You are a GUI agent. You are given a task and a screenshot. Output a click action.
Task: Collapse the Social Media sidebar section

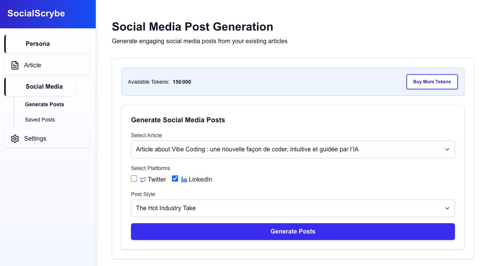[x=44, y=87]
